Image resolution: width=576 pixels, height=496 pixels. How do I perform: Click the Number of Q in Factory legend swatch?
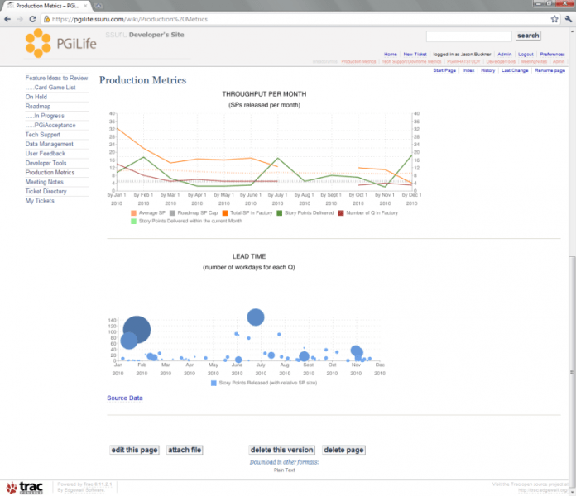[x=341, y=213]
